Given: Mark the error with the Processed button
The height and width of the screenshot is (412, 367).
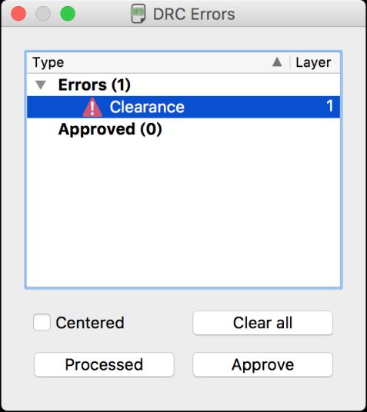Looking at the screenshot, I should pos(104,364).
